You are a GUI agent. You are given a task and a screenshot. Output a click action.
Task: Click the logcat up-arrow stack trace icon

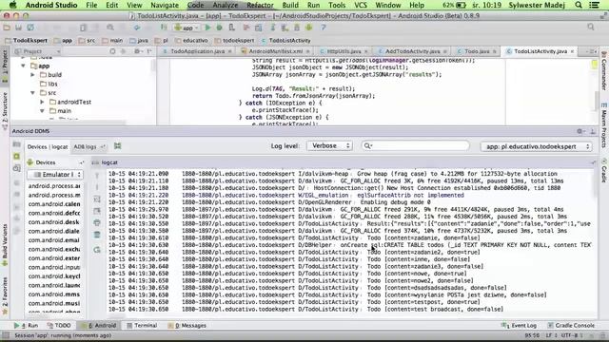coord(97,176)
